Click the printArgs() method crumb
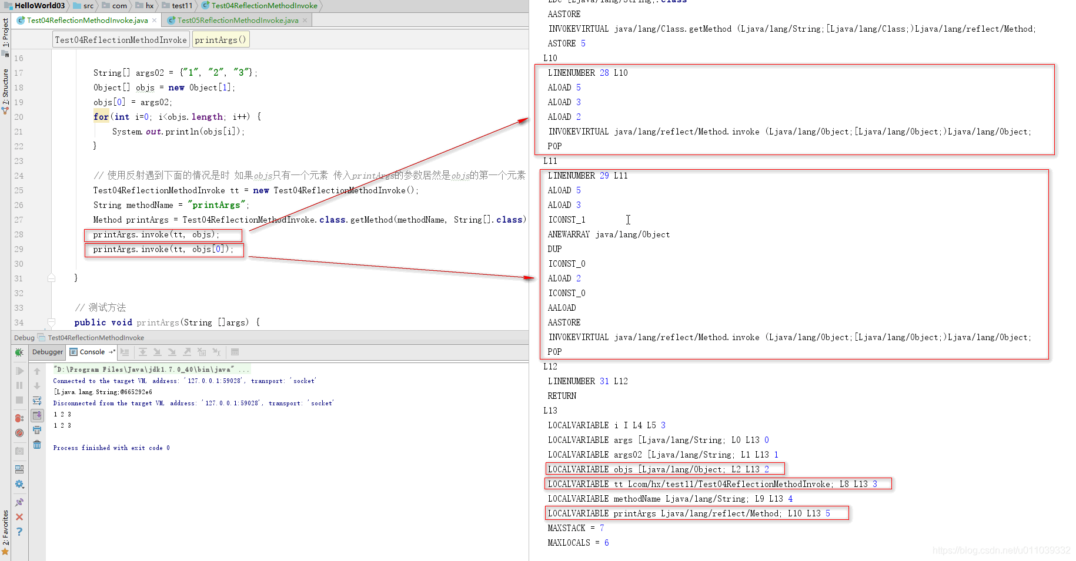This screenshot has width=1076, height=561. (x=220, y=40)
